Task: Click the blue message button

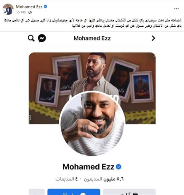Action: click(x=74, y=192)
